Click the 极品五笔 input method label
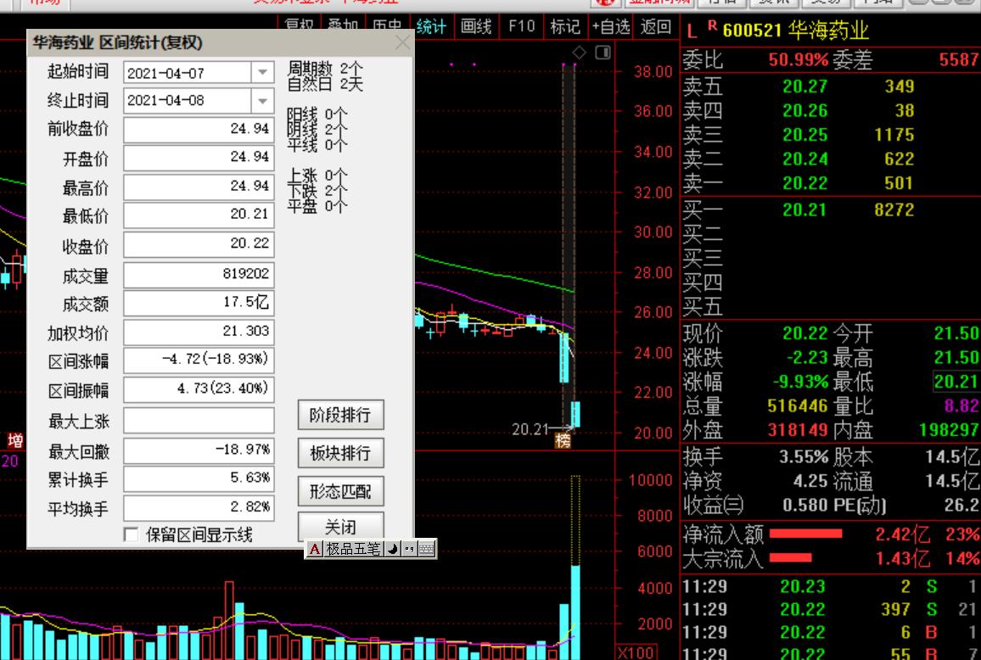 (353, 549)
